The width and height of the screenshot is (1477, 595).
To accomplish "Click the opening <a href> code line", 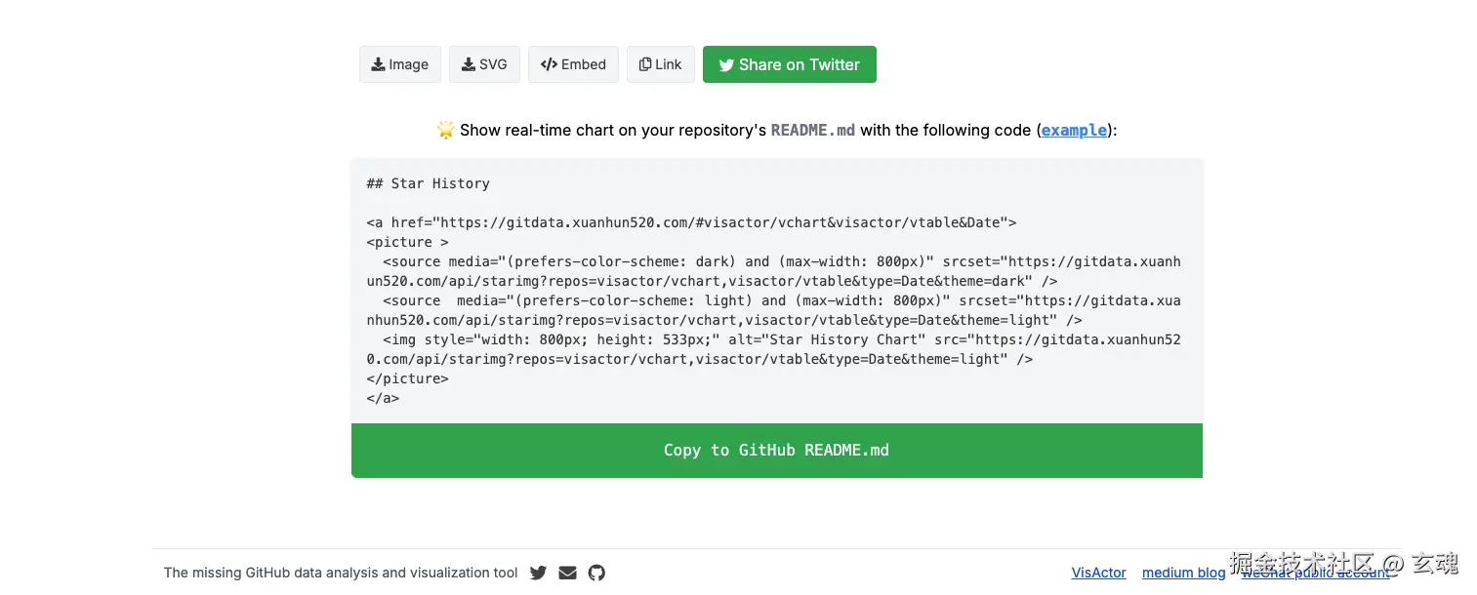I will pos(691,222).
